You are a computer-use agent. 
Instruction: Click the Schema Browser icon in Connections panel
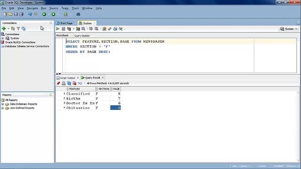click(24, 29)
